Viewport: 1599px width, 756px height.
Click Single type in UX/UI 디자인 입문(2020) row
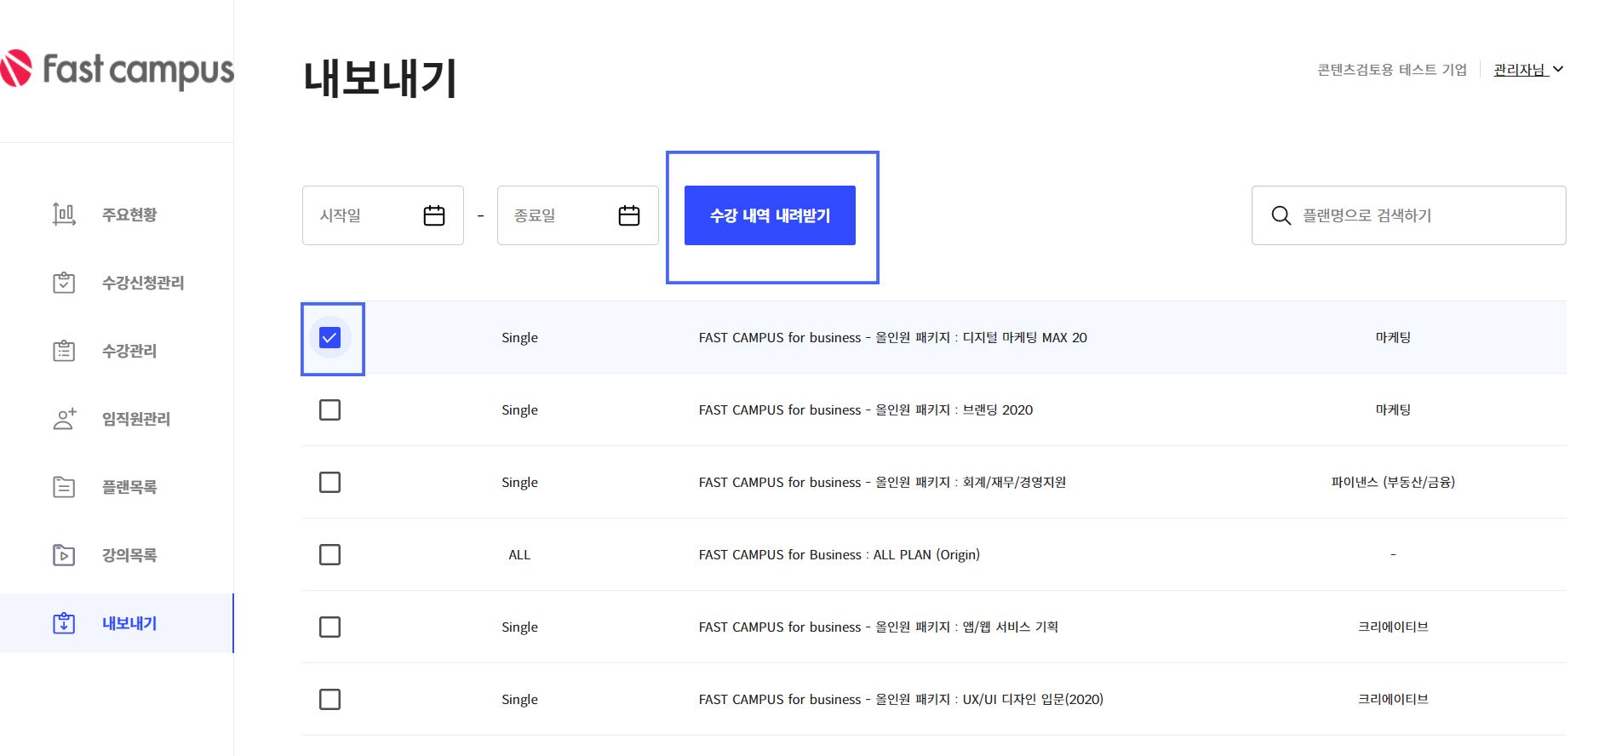[519, 700]
